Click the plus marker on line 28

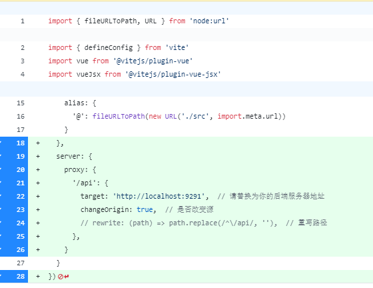38,277
